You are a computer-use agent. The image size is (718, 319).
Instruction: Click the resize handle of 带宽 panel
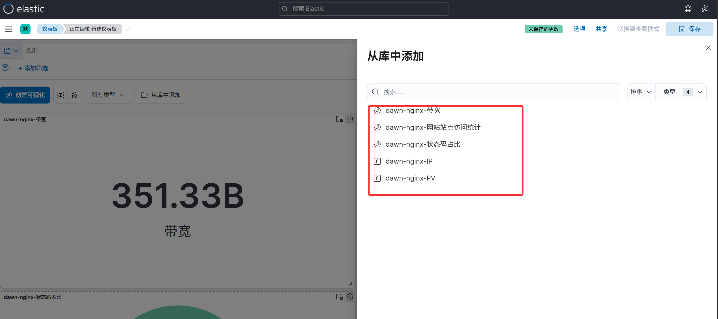(350, 283)
